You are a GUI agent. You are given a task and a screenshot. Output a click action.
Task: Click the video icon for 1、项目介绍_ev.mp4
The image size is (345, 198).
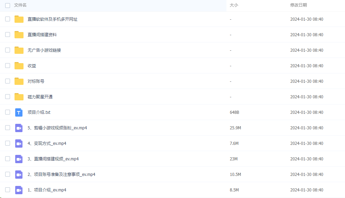click(x=19, y=190)
